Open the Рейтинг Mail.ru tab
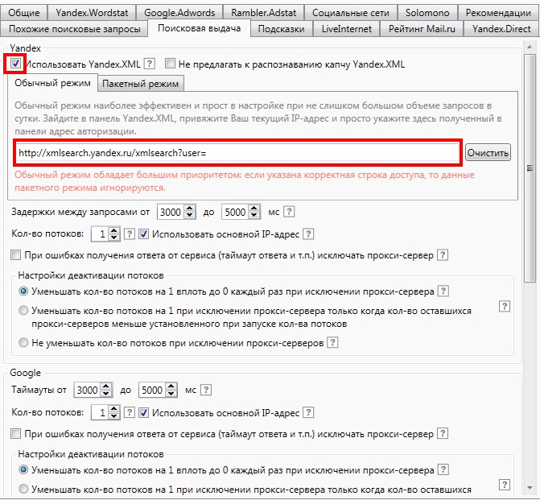 (422, 29)
